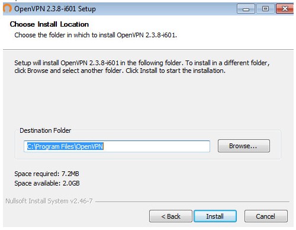
Task: Click empty space right of the path text
Action: point(156,146)
